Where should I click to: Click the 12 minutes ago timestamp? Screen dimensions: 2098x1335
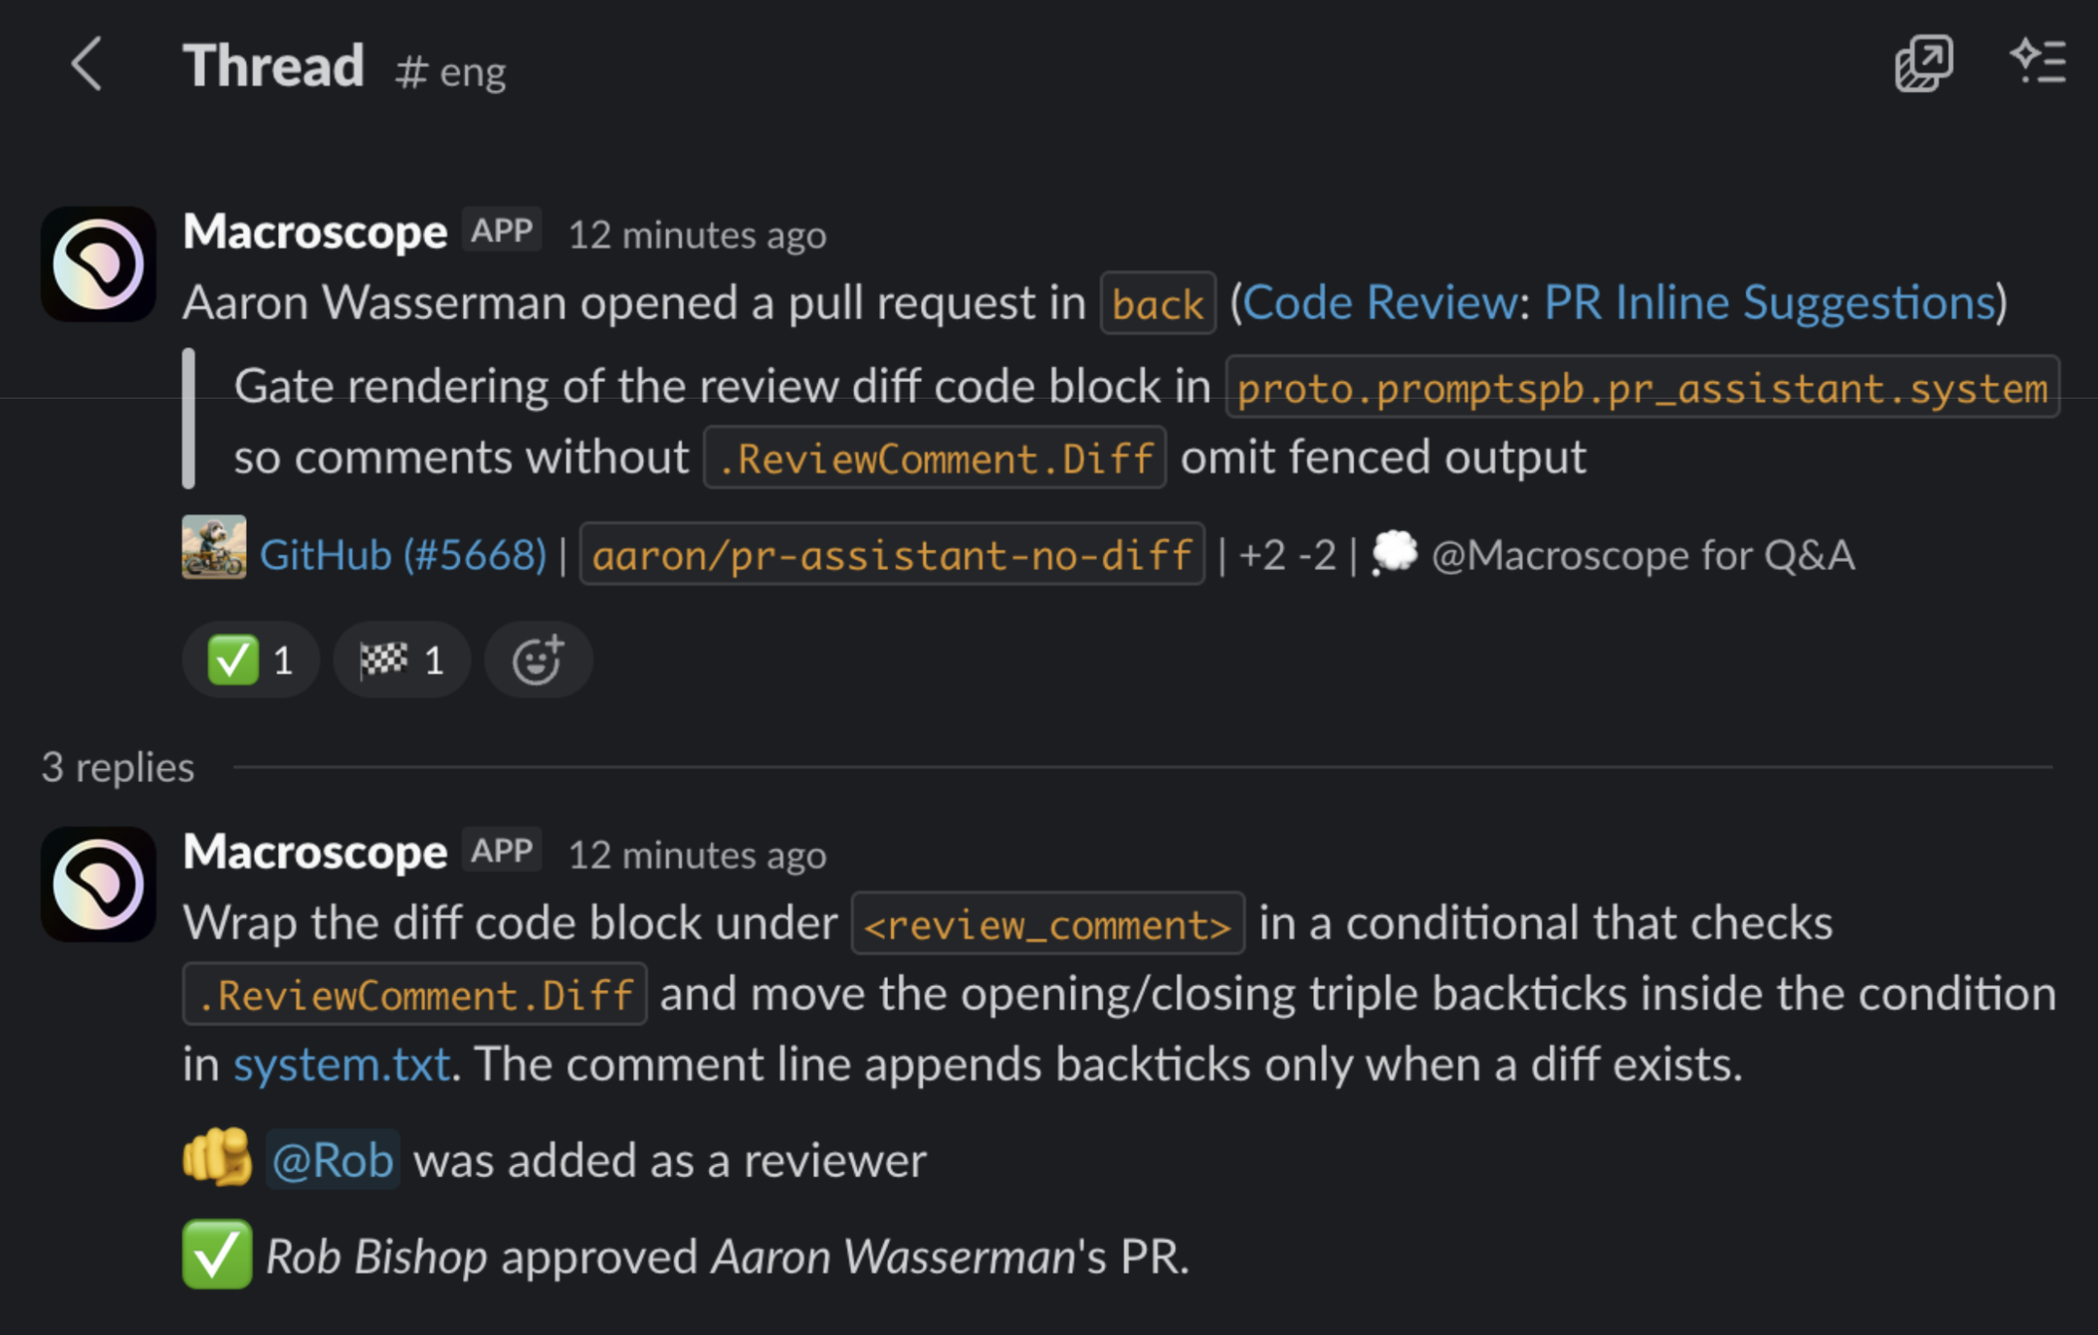[696, 234]
